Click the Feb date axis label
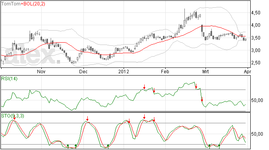 (x=165, y=71)
